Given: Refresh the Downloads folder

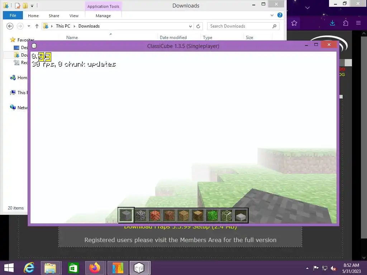Looking at the screenshot, I should click(198, 26).
